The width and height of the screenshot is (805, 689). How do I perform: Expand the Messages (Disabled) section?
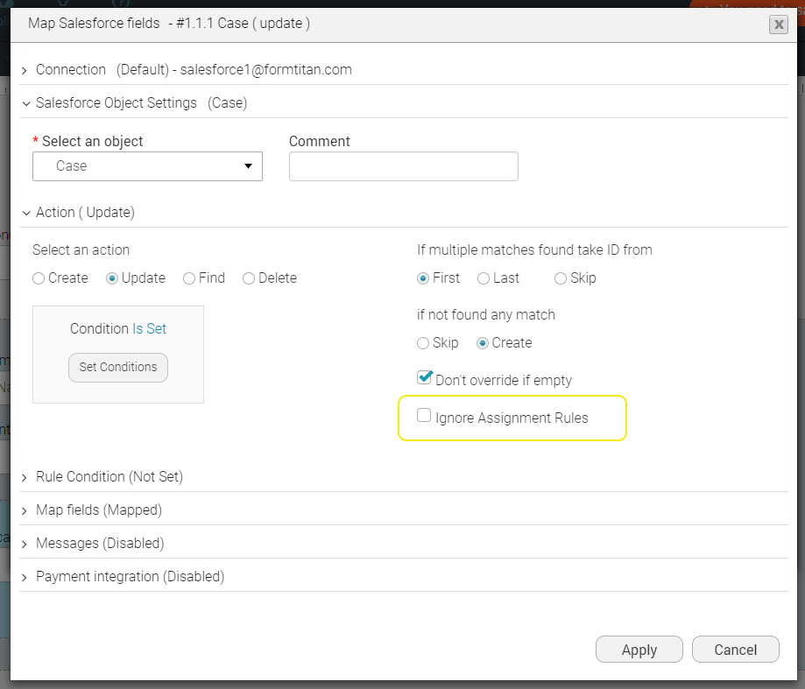click(404, 543)
